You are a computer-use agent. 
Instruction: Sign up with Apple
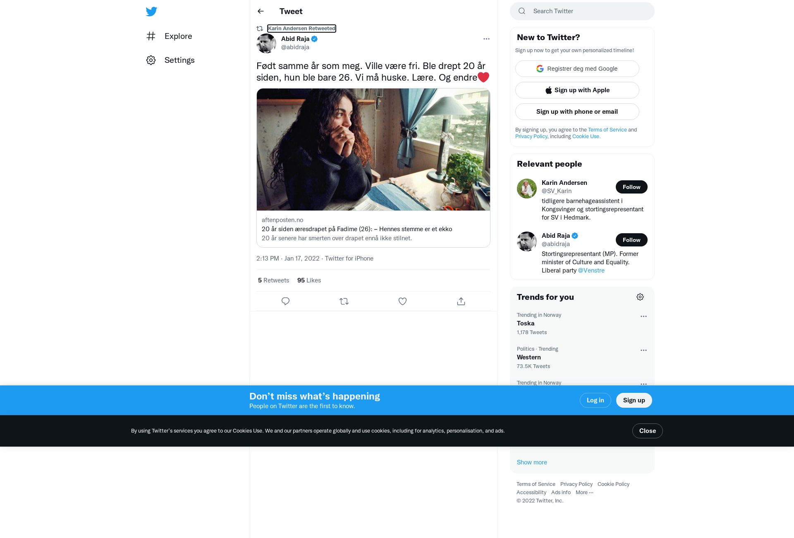tap(577, 90)
